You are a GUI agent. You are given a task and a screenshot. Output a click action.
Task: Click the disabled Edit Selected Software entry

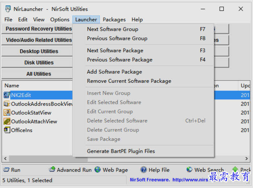[144, 102]
